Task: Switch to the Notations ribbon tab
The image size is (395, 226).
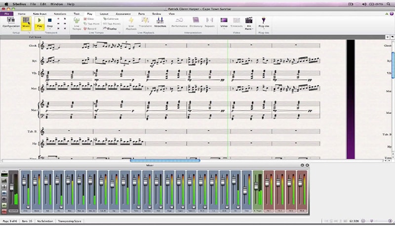Action: point(60,14)
